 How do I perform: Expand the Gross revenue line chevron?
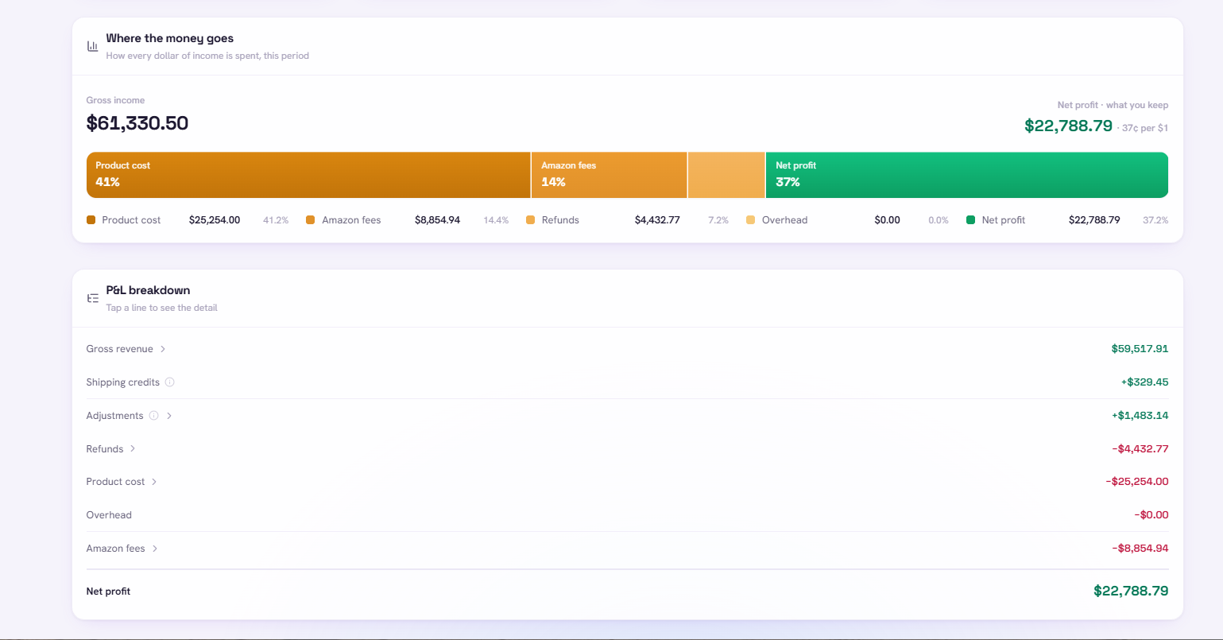click(x=163, y=349)
